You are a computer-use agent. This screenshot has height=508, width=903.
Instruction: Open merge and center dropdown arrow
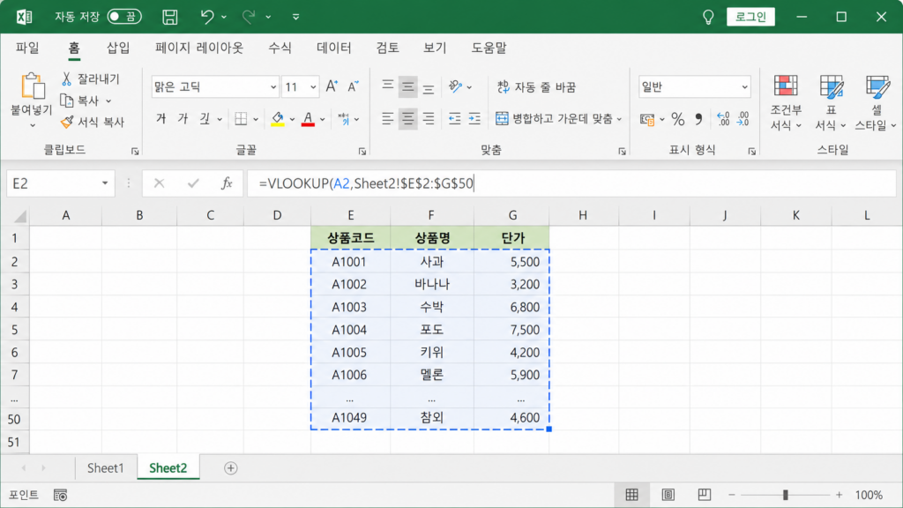tap(619, 119)
